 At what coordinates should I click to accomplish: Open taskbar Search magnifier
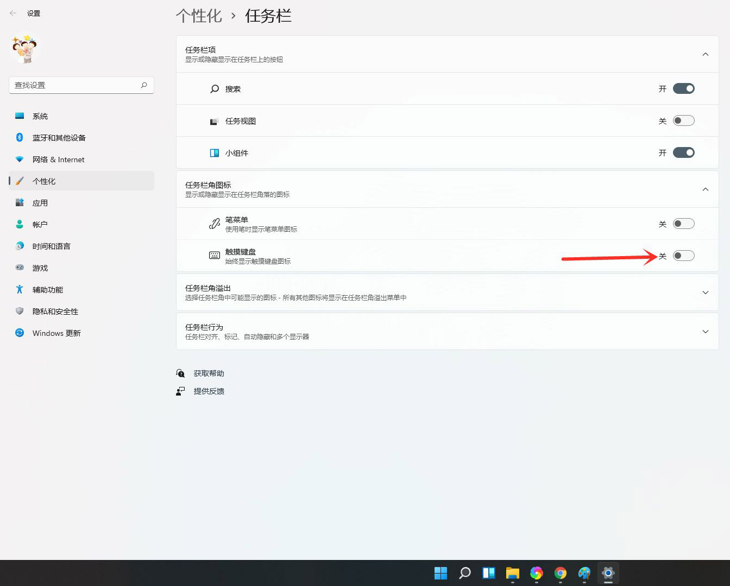point(465,573)
